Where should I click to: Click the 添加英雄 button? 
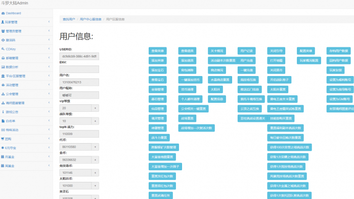[x=158, y=60]
